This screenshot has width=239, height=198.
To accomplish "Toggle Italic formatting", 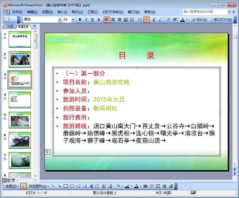I will tap(86, 20).
